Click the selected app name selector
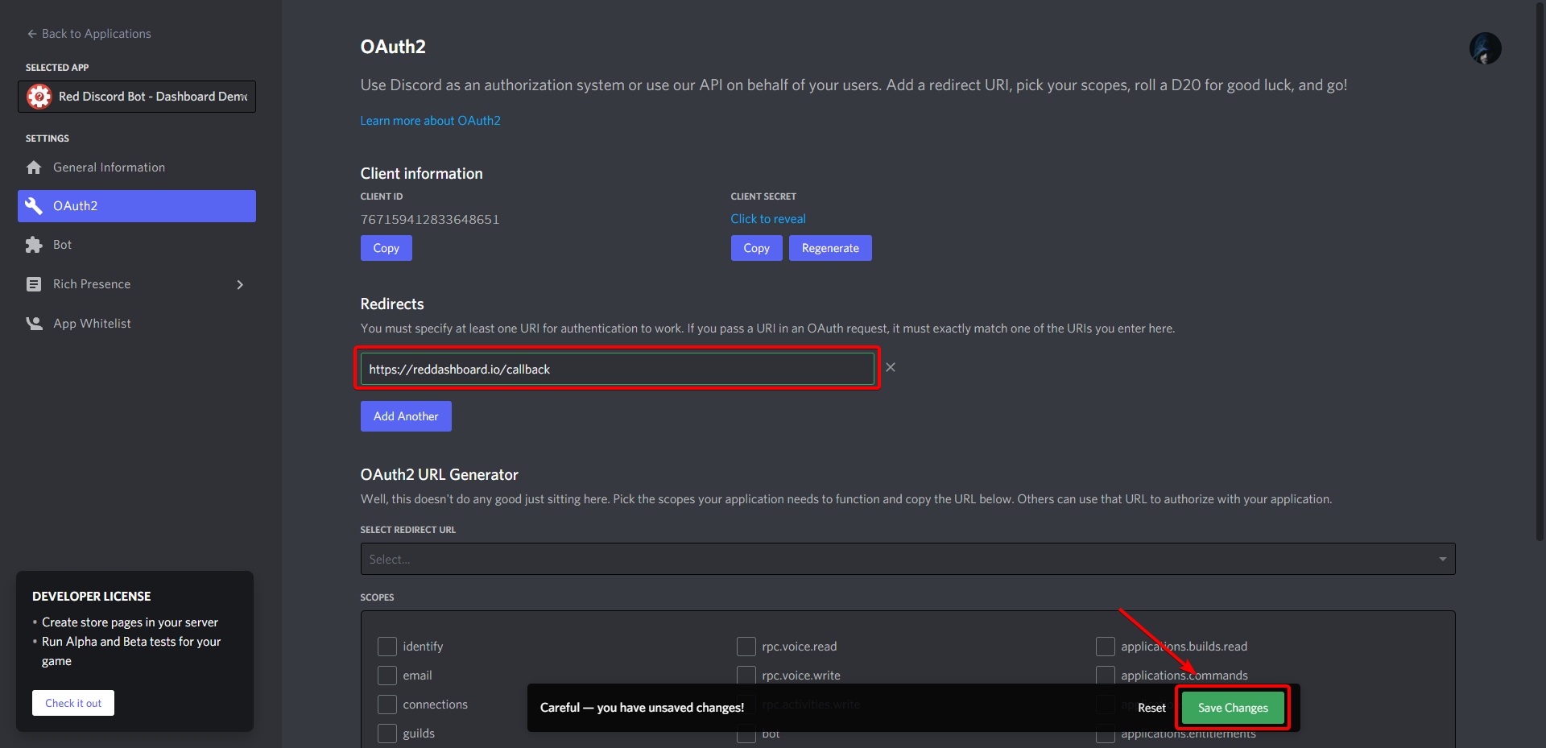 coord(137,97)
